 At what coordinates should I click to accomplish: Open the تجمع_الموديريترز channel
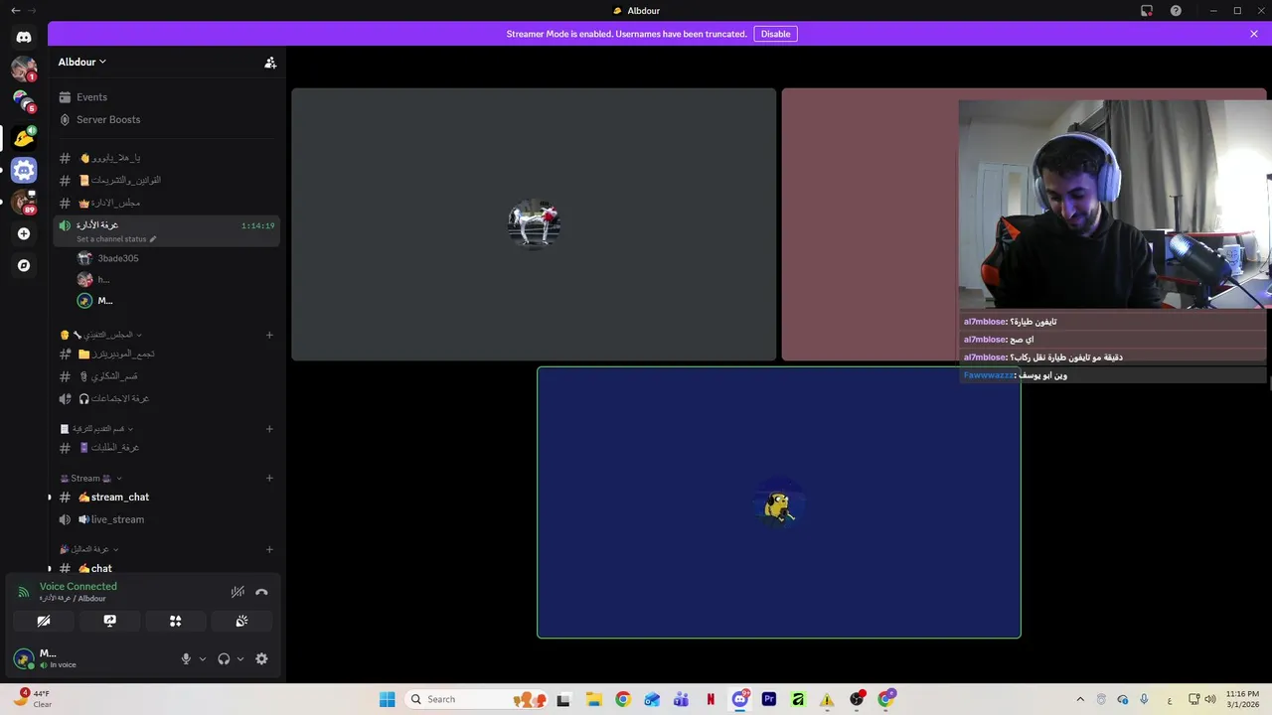point(167,354)
